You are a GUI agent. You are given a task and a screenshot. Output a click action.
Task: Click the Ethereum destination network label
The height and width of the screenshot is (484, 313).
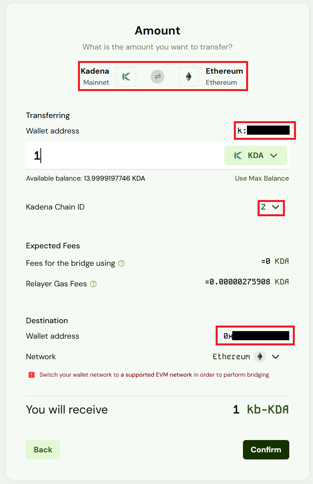[231, 356]
